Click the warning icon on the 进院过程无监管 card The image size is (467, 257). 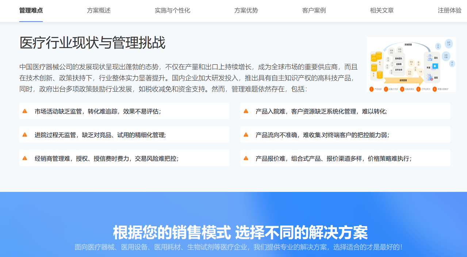(x=25, y=135)
